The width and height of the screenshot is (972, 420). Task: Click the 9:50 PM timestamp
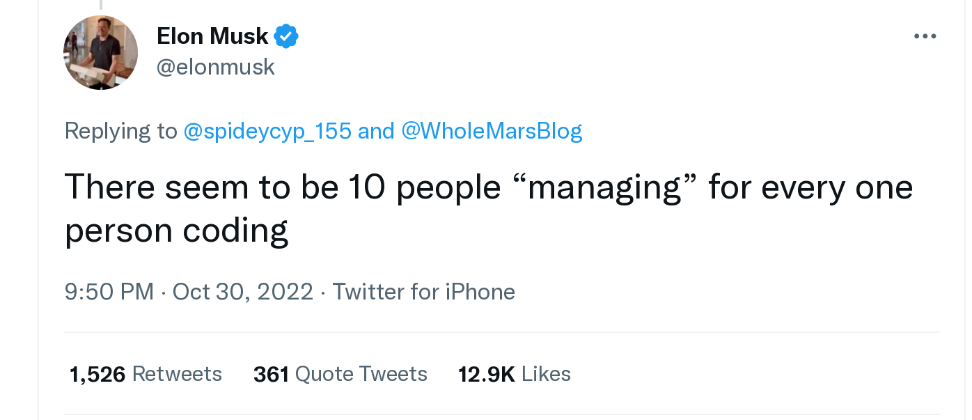pos(109,291)
